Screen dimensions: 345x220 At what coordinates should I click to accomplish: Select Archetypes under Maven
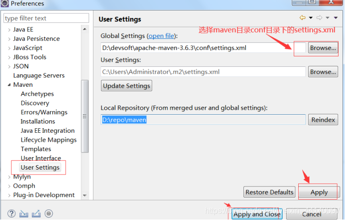coord(37,94)
